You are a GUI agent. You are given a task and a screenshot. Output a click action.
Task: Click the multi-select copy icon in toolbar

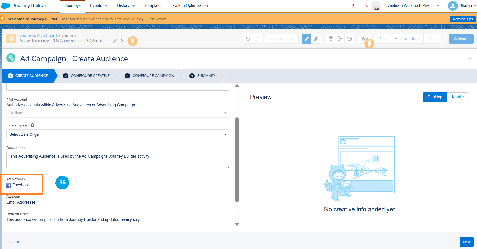pyautogui.click(x=316, y=39)
